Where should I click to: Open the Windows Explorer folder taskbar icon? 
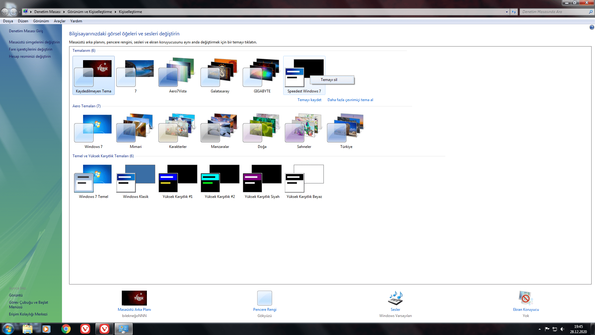(27, 329)
